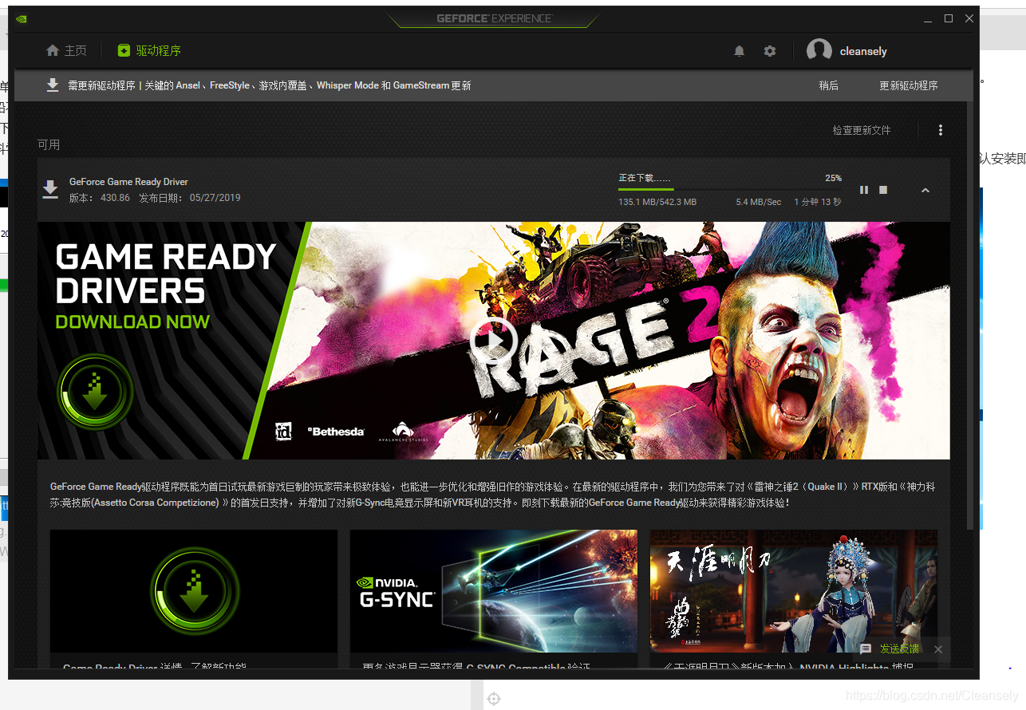
Task: Click the download progress bar
Action: (x=730, y=189)
